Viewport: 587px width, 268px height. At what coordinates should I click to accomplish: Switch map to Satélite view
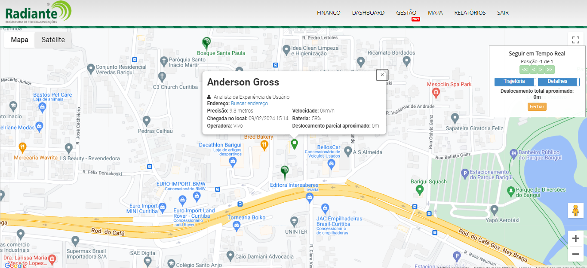pos(53,40)
